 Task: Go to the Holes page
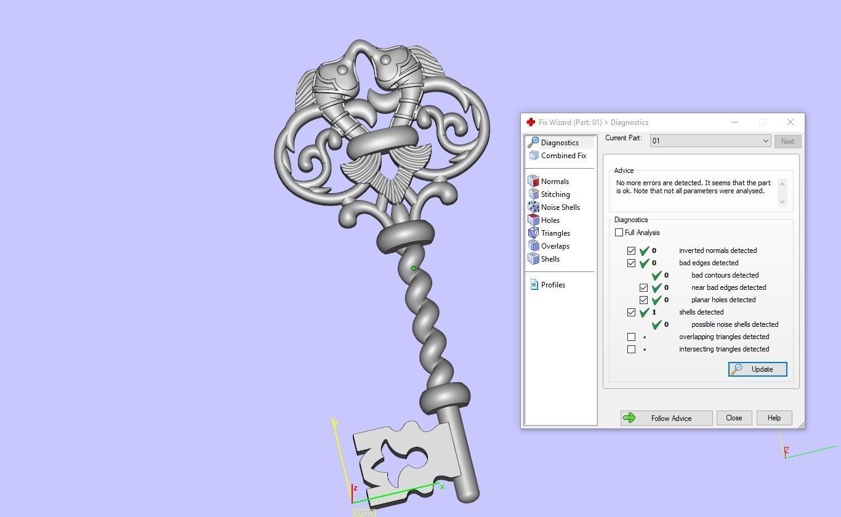[550, 220]
